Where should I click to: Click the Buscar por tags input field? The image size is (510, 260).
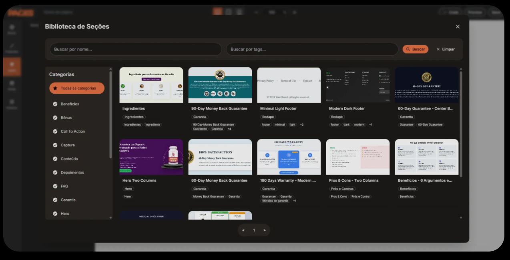coord(312,49)
